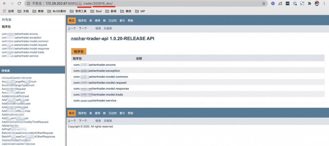Open the 文档 bookmark folder
Screen dimensions: 329x146
coord(23,11)
